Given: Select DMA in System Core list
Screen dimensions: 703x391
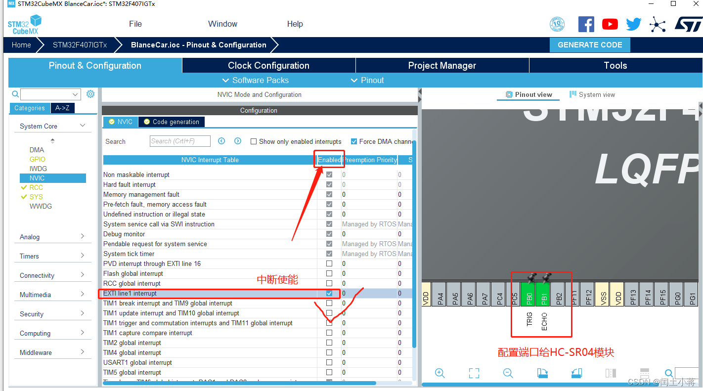Looking at the screenshot, I should (x=37, y=150).
